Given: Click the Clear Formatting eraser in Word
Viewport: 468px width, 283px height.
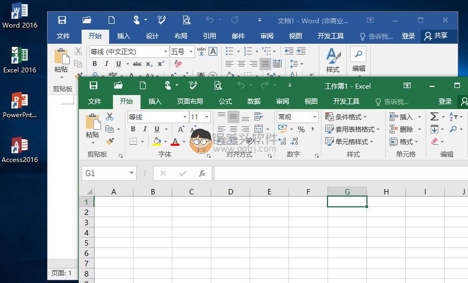Looking at the screenshot, I should pos(178,64).
